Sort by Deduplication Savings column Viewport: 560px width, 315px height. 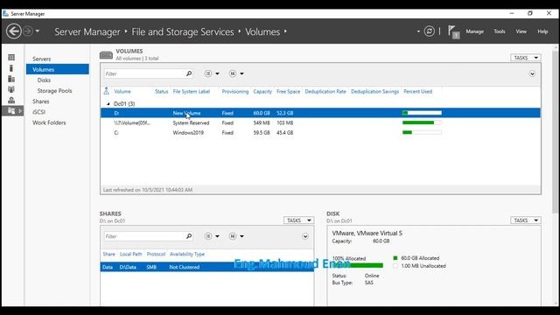374,91
